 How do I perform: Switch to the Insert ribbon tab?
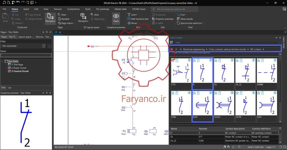tap(26, 9)
